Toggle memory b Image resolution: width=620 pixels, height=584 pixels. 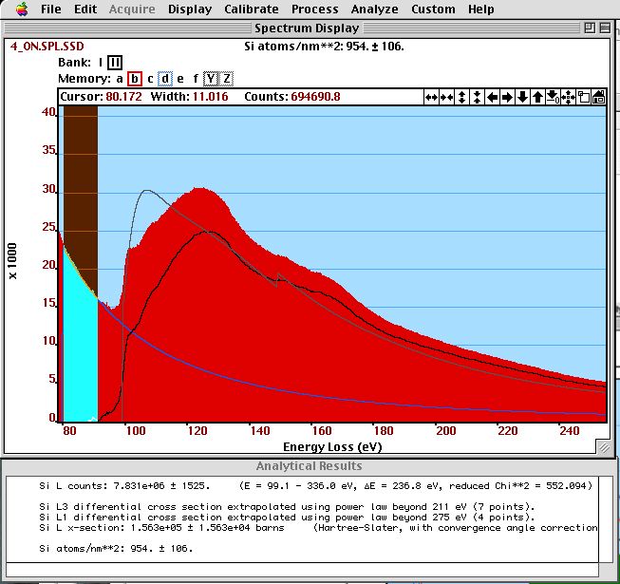point(135,79)
